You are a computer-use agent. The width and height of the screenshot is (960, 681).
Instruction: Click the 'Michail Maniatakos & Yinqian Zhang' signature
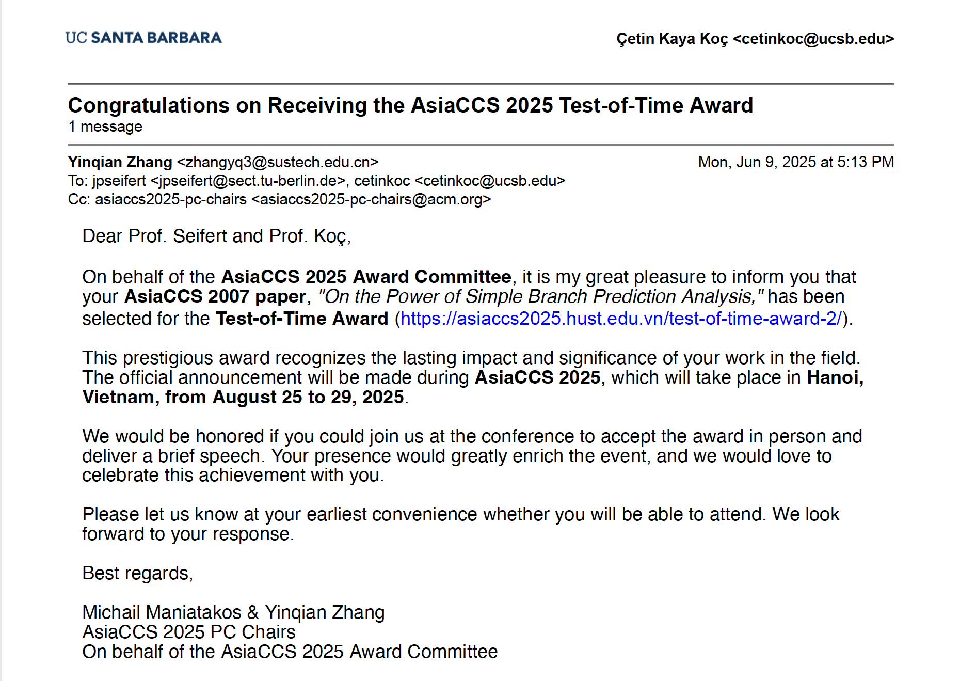(233, 612)
